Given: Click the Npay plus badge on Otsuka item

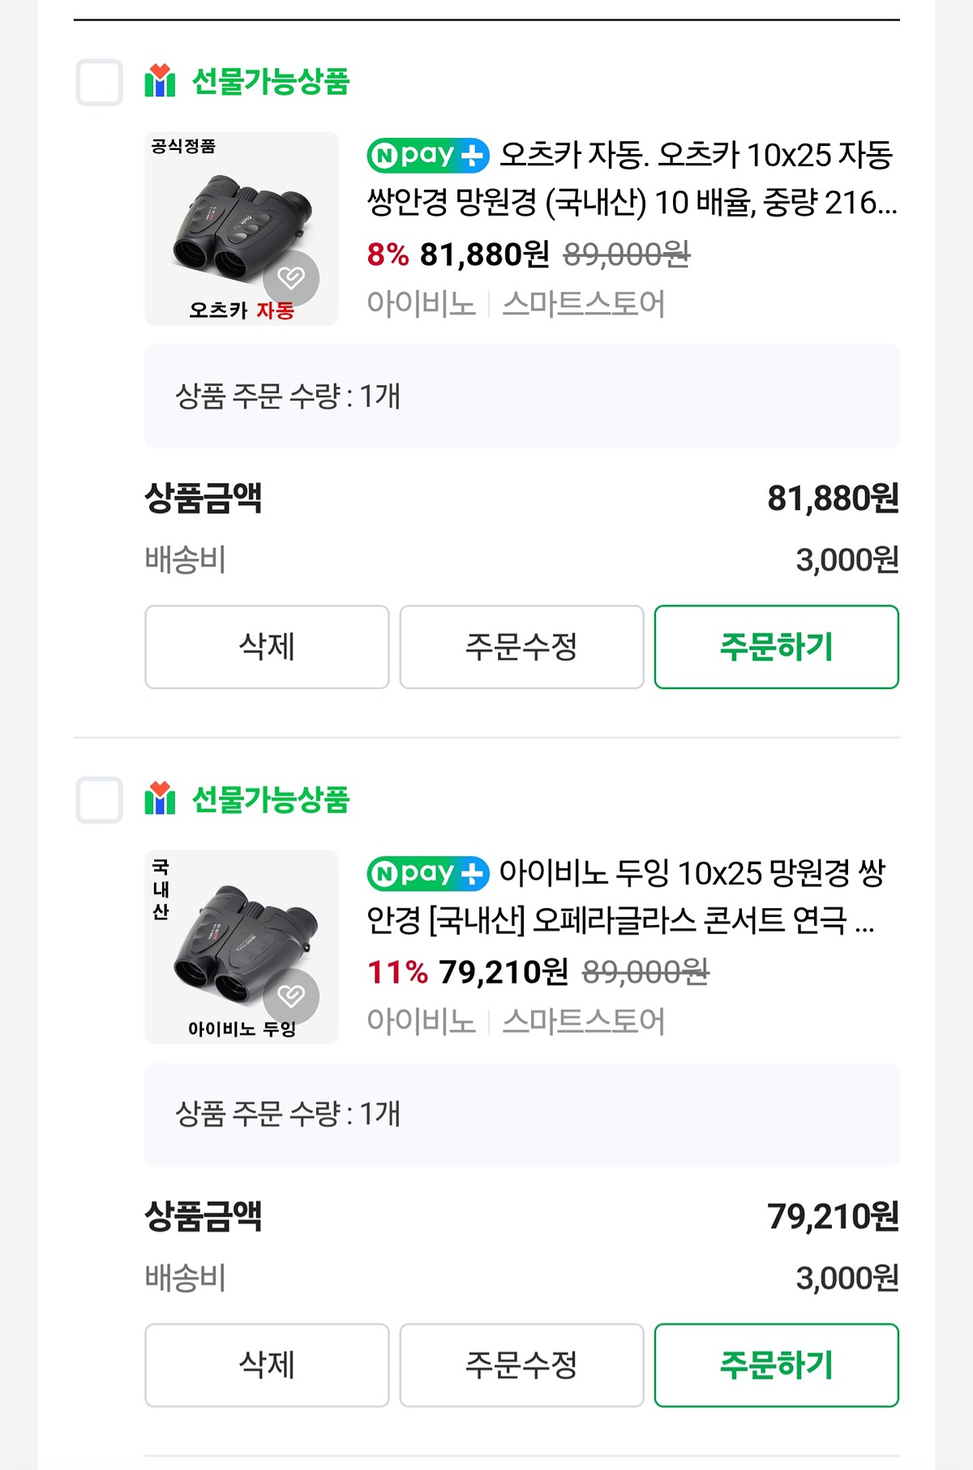Looking at the screenshot, I should tap(428, 155).
